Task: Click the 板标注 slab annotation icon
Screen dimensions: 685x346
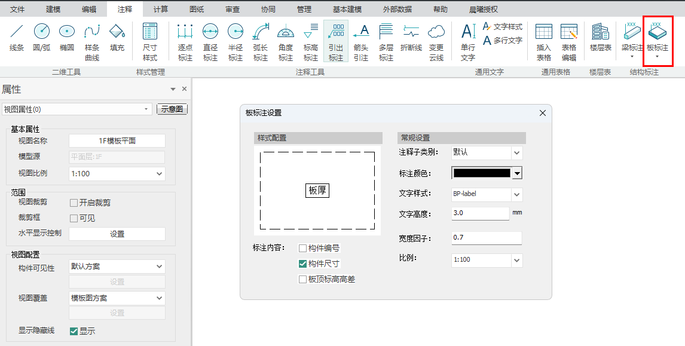Action: tap(658, 37)
